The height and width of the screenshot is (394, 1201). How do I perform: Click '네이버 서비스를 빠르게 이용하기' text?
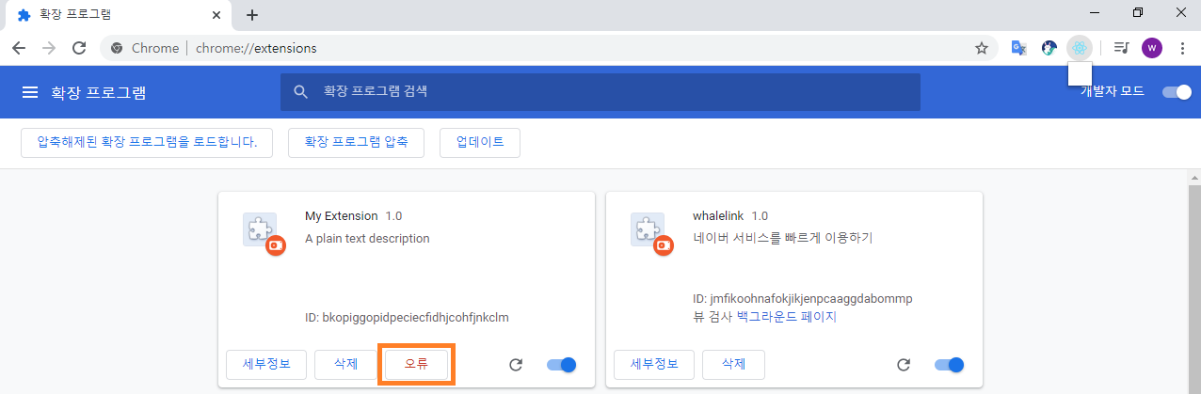(782, 238)
